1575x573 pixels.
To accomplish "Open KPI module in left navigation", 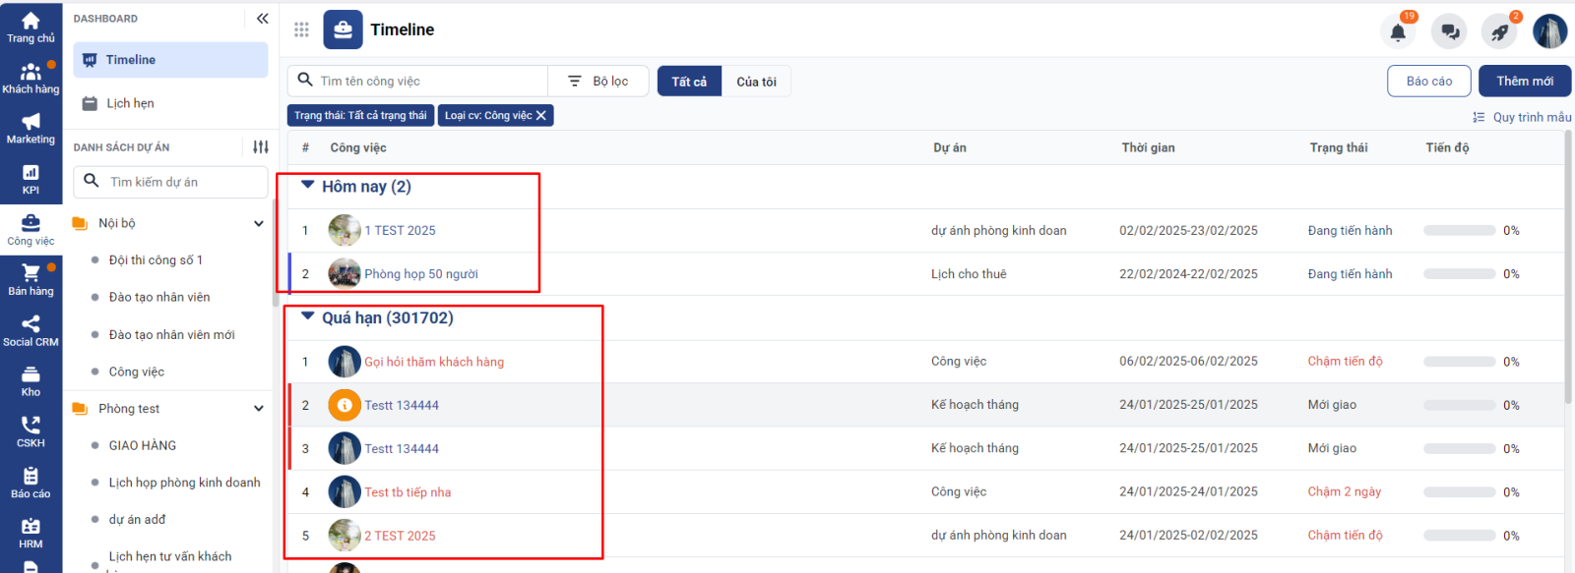I will (x=31, y=179).
